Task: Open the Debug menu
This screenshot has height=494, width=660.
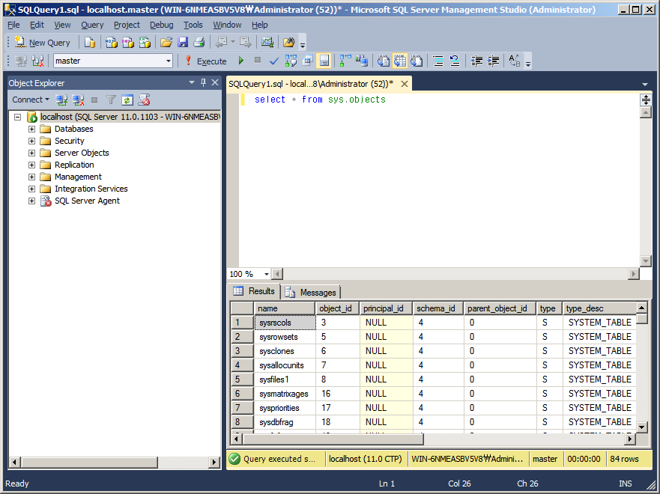Action: [162, 25]
